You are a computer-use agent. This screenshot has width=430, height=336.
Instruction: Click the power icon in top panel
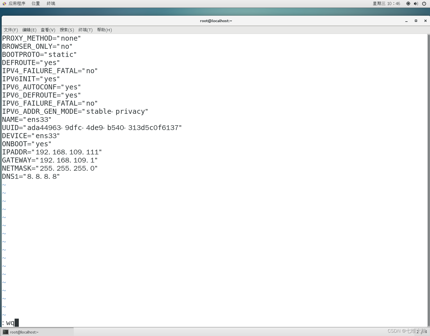click(x=424, y=4)
